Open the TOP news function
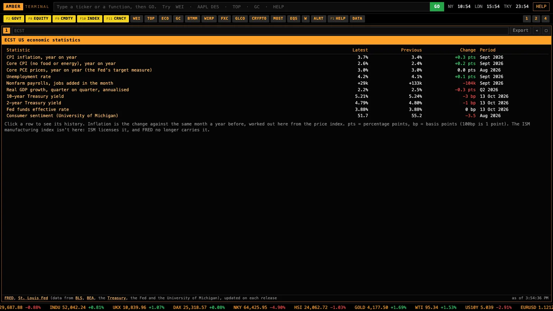553x311 pixels. [x=151, y=19]
